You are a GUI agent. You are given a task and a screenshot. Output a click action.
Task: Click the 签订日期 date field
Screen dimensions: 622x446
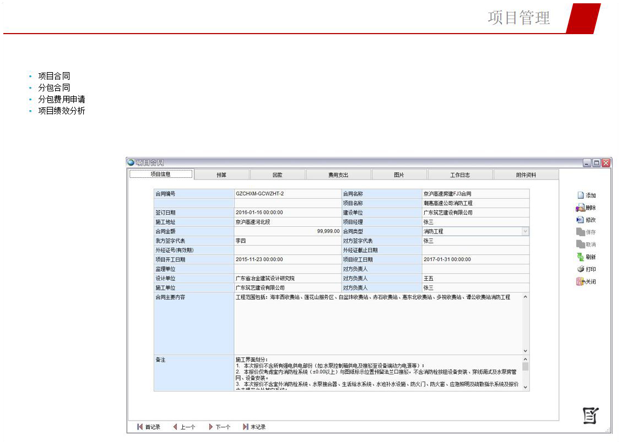tap(288, 213)
